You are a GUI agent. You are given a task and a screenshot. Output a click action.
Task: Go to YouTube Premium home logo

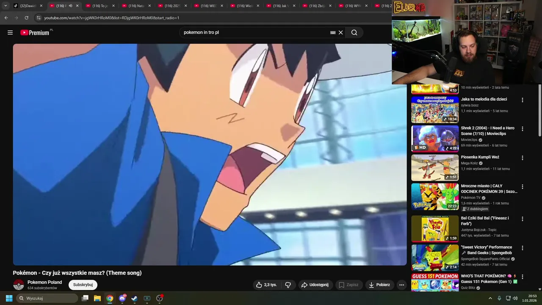click(35, 33)
